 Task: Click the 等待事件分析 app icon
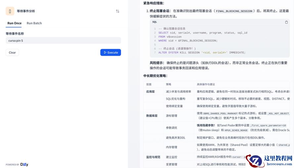10,11
